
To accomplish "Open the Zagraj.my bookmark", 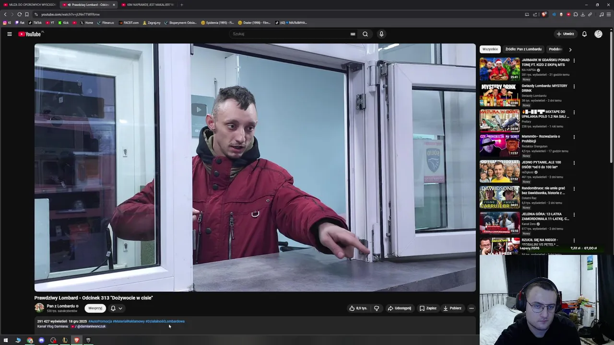I will click(152, 23).
